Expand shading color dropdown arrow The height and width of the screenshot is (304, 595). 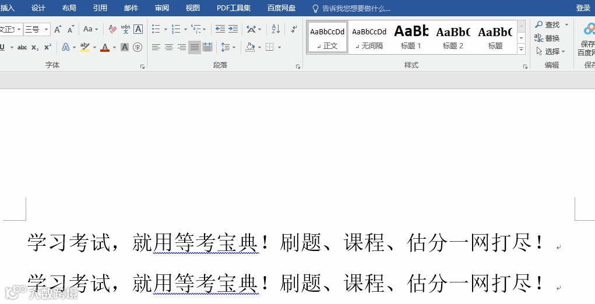259,47
